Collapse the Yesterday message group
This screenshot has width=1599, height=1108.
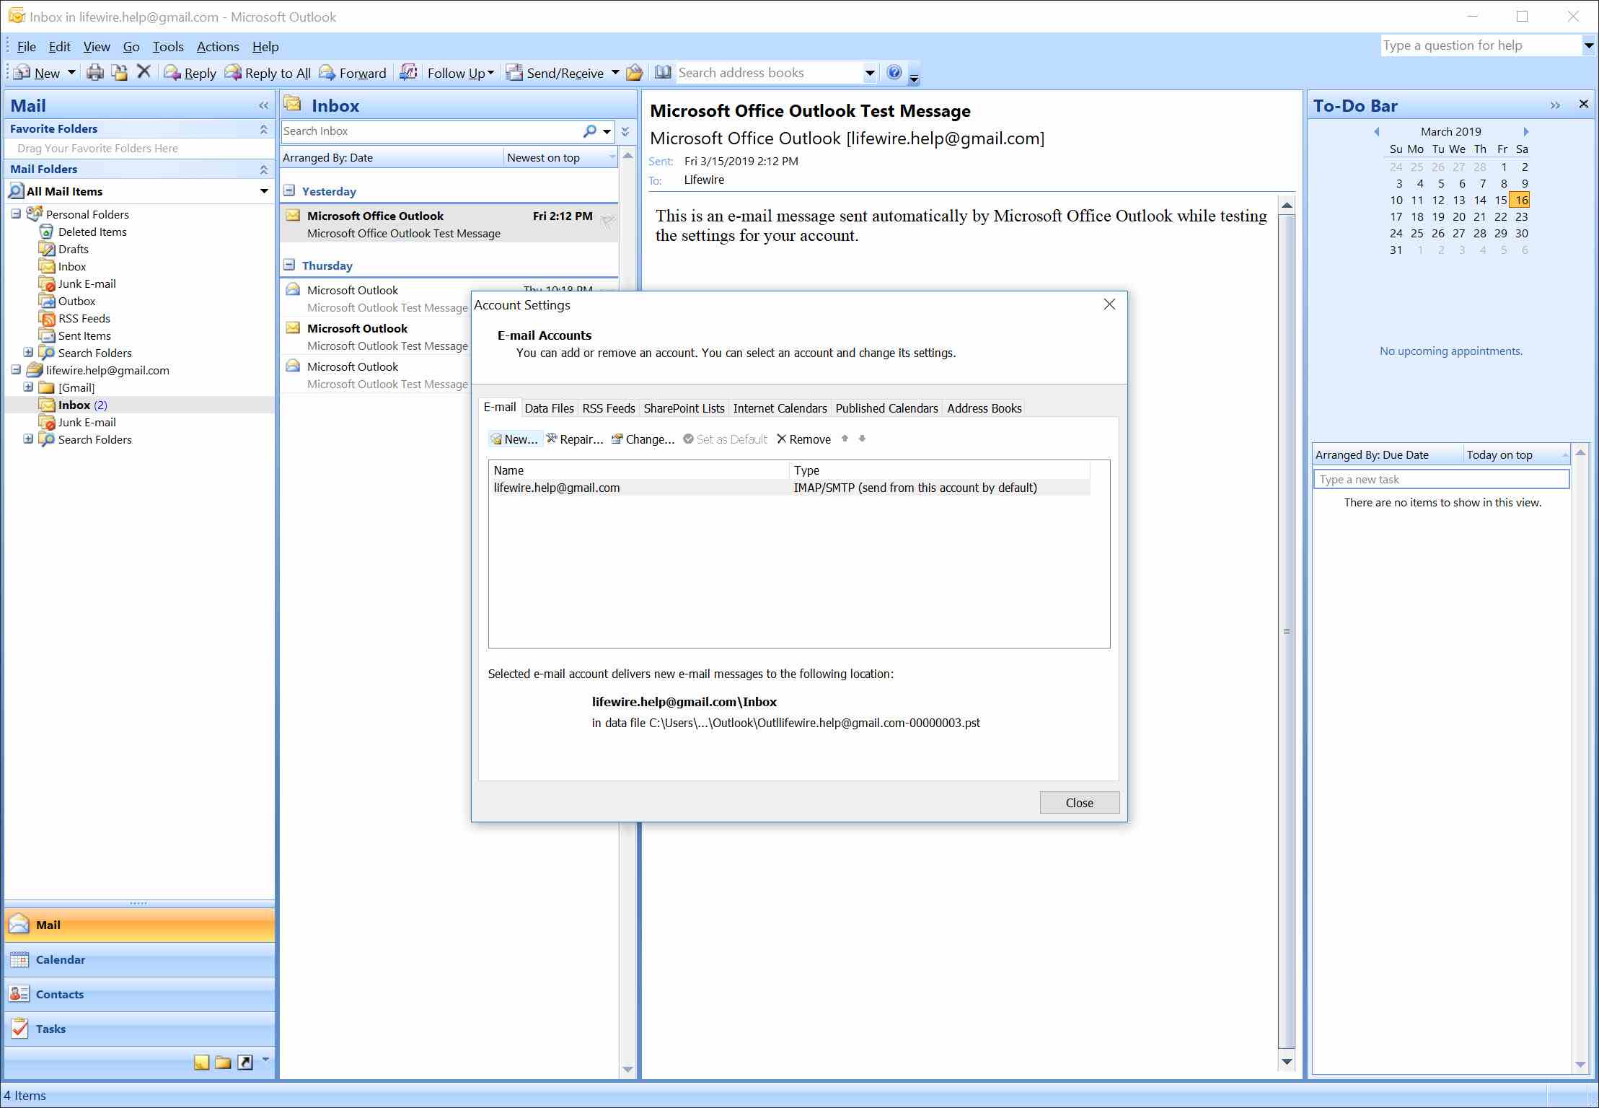[x=289, y=190]
